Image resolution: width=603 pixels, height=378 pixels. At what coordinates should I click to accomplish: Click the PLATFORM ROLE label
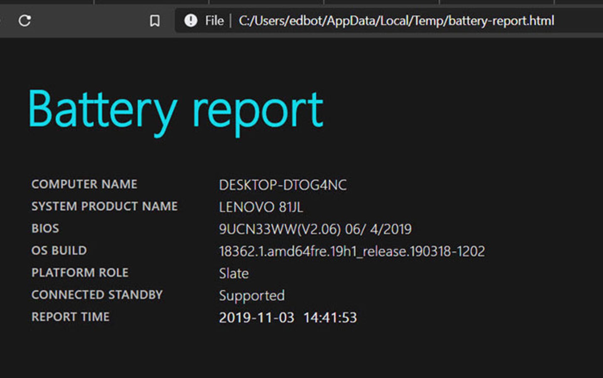[80, 273]
